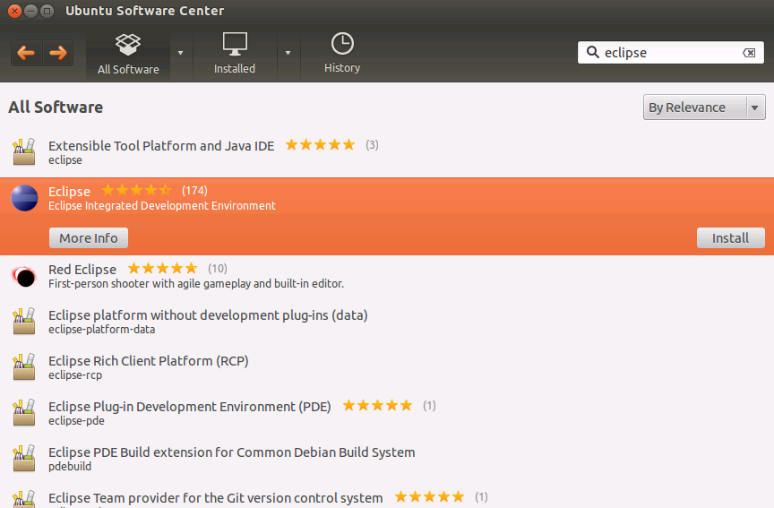
Task: Click the magnifier search icon
Action: (592, 52)
